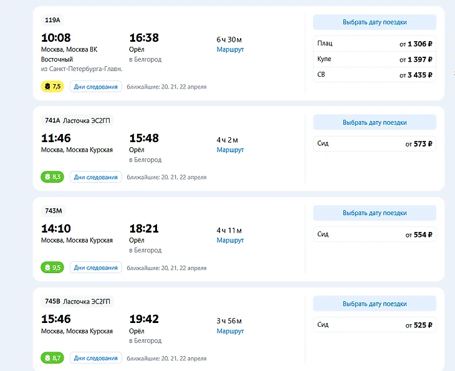
Task: Show route for the 15:46 train
Action: tap(230, 330)
